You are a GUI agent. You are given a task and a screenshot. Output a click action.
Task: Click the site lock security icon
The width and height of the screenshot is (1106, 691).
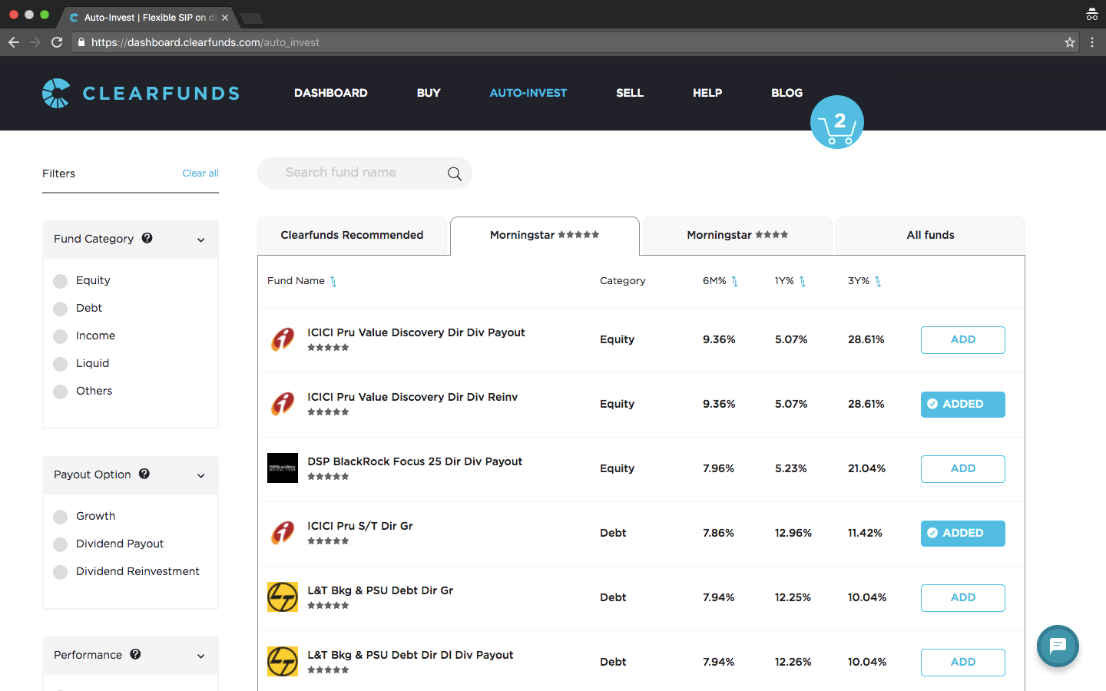81,42
